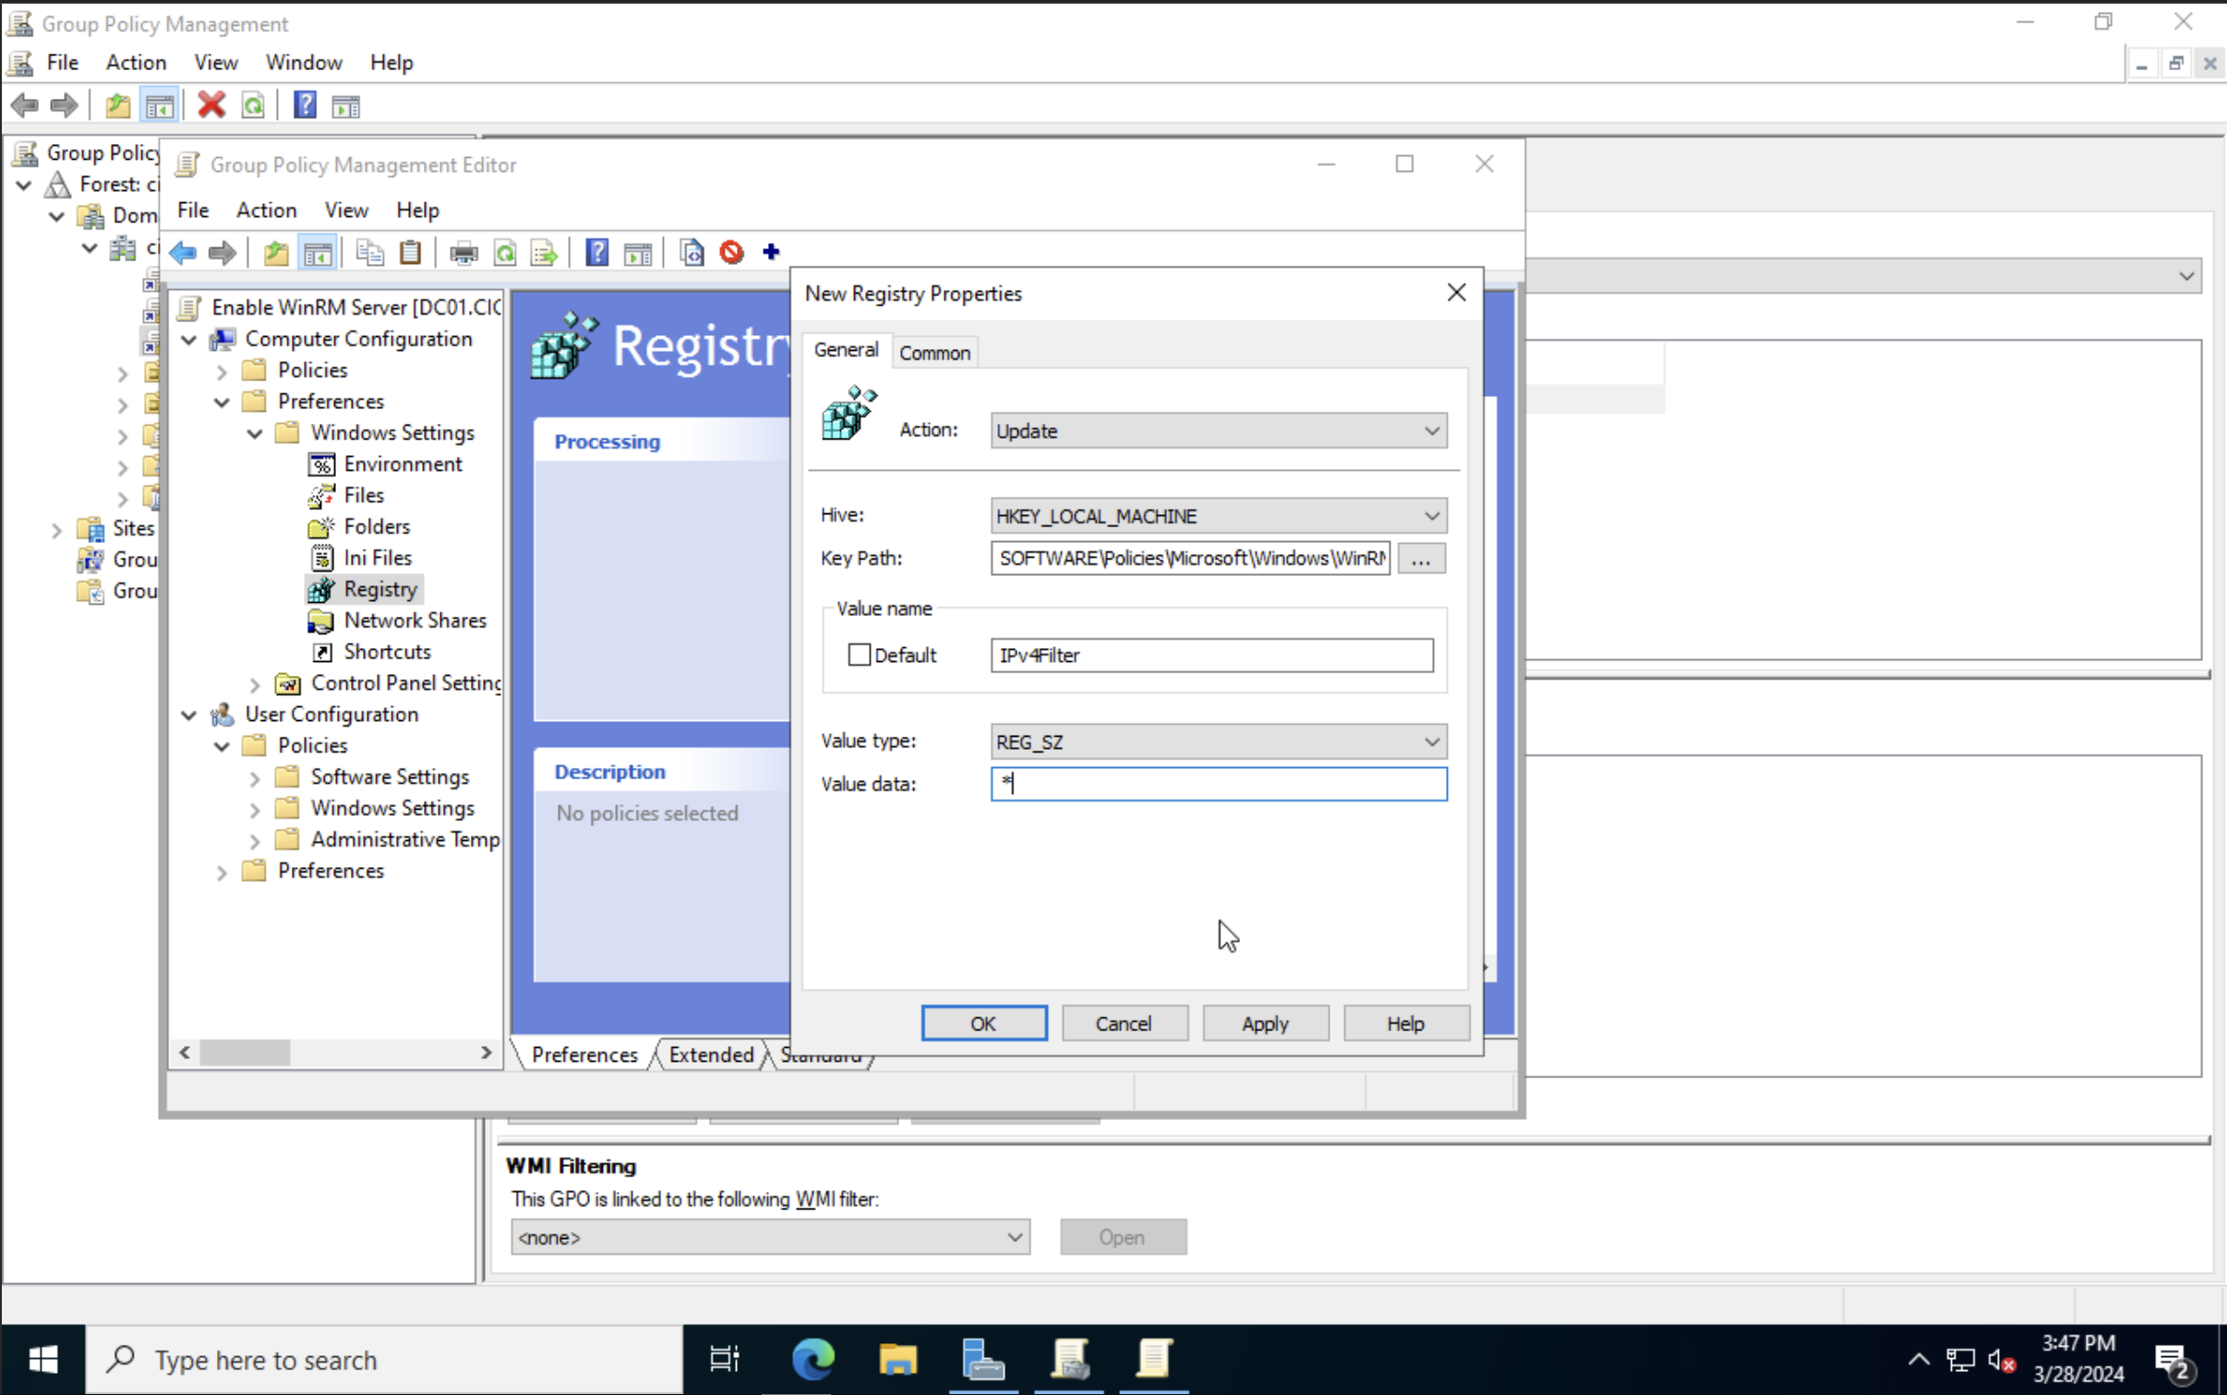Screen dimensions: 2227x1395
Task: Open the Action menu in Group Policy Management Editor
Action: [266, 210]
